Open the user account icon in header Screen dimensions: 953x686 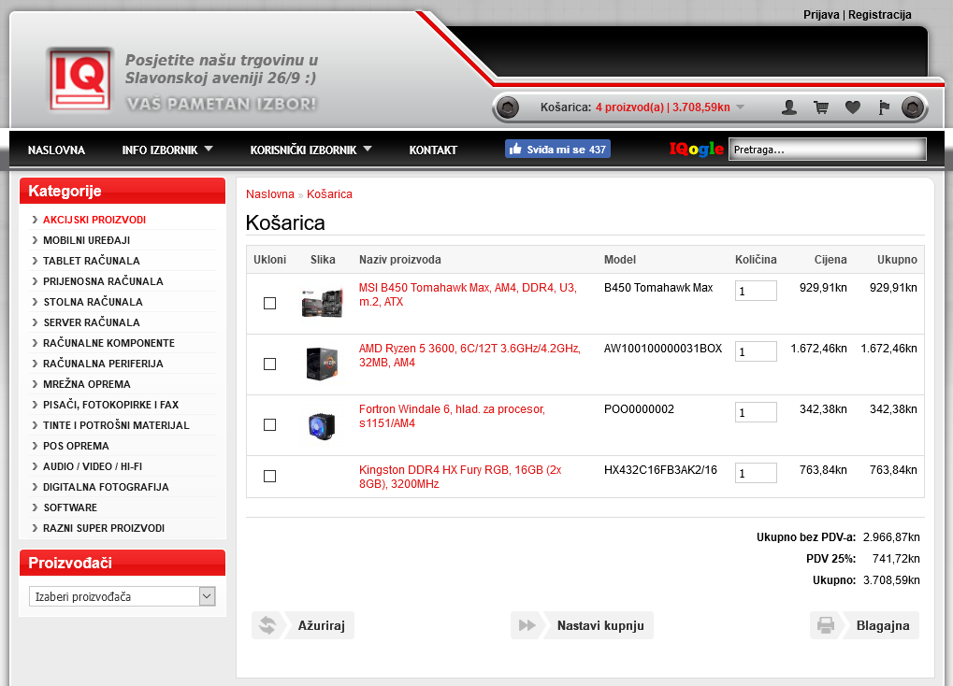[x=789, y=107]
